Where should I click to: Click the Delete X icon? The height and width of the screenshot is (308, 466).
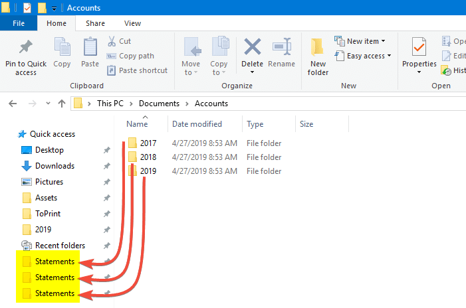[253, 46]
